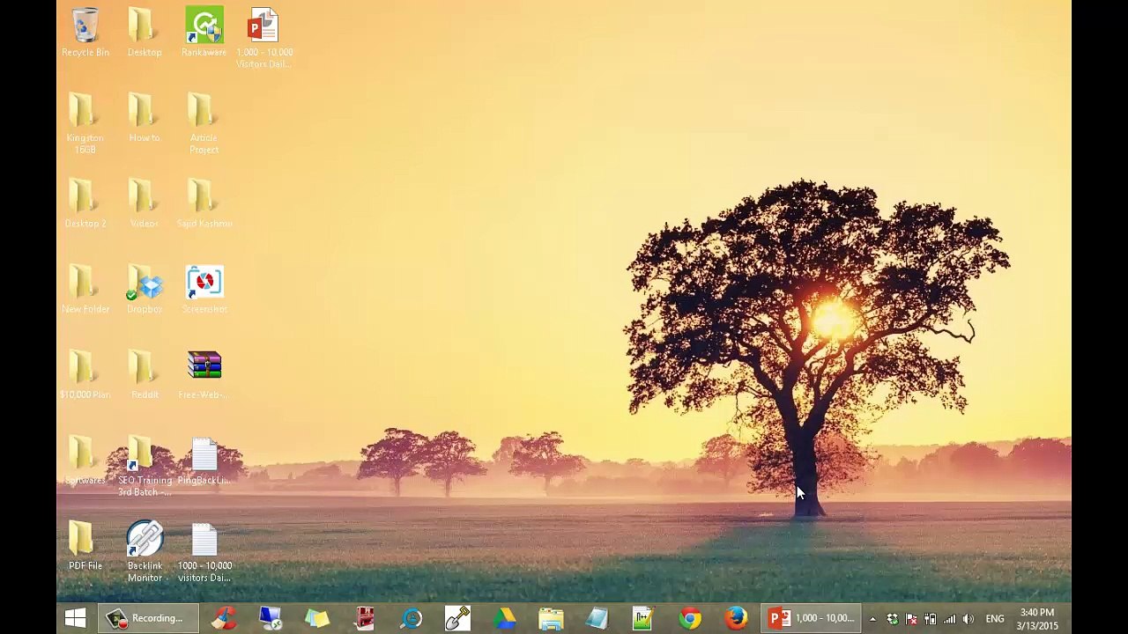Image resolution: width=1128 pixels, height=634 pixels.
Task: Open File Explorer from the taskbar
Action: pyautogui.click(x=551, y=618)
